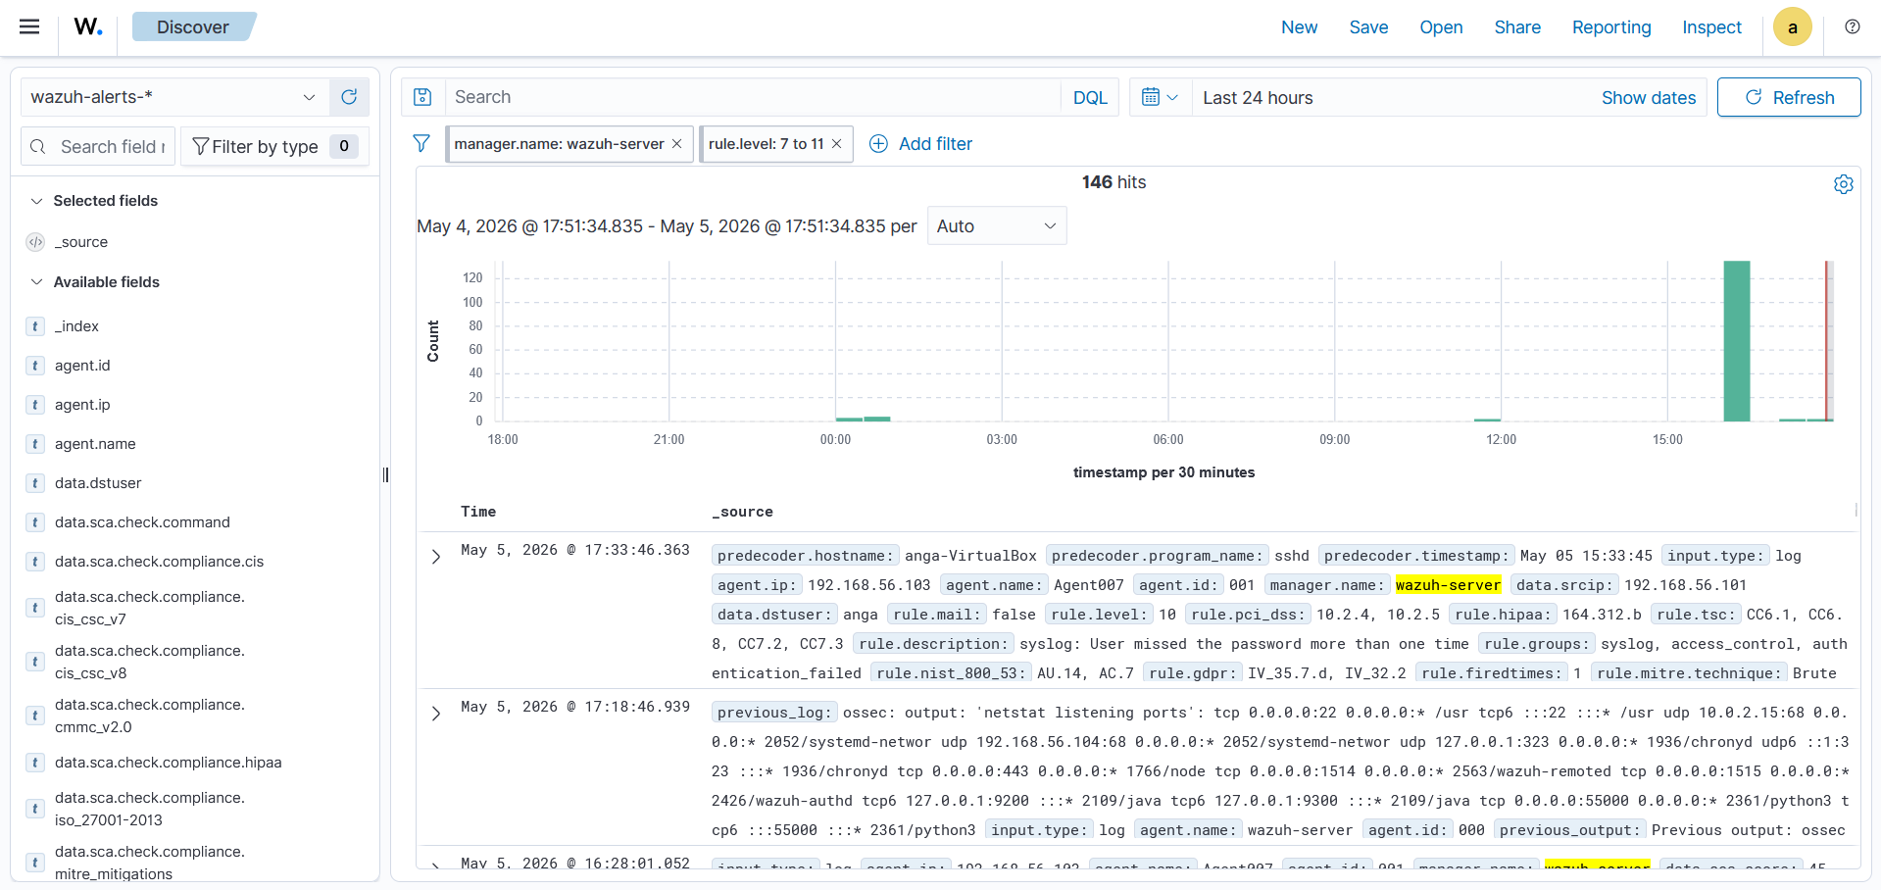The width and height of the screenshot is (1881, 890).
Task: Open the Inspect panel
Action: 1711,27
